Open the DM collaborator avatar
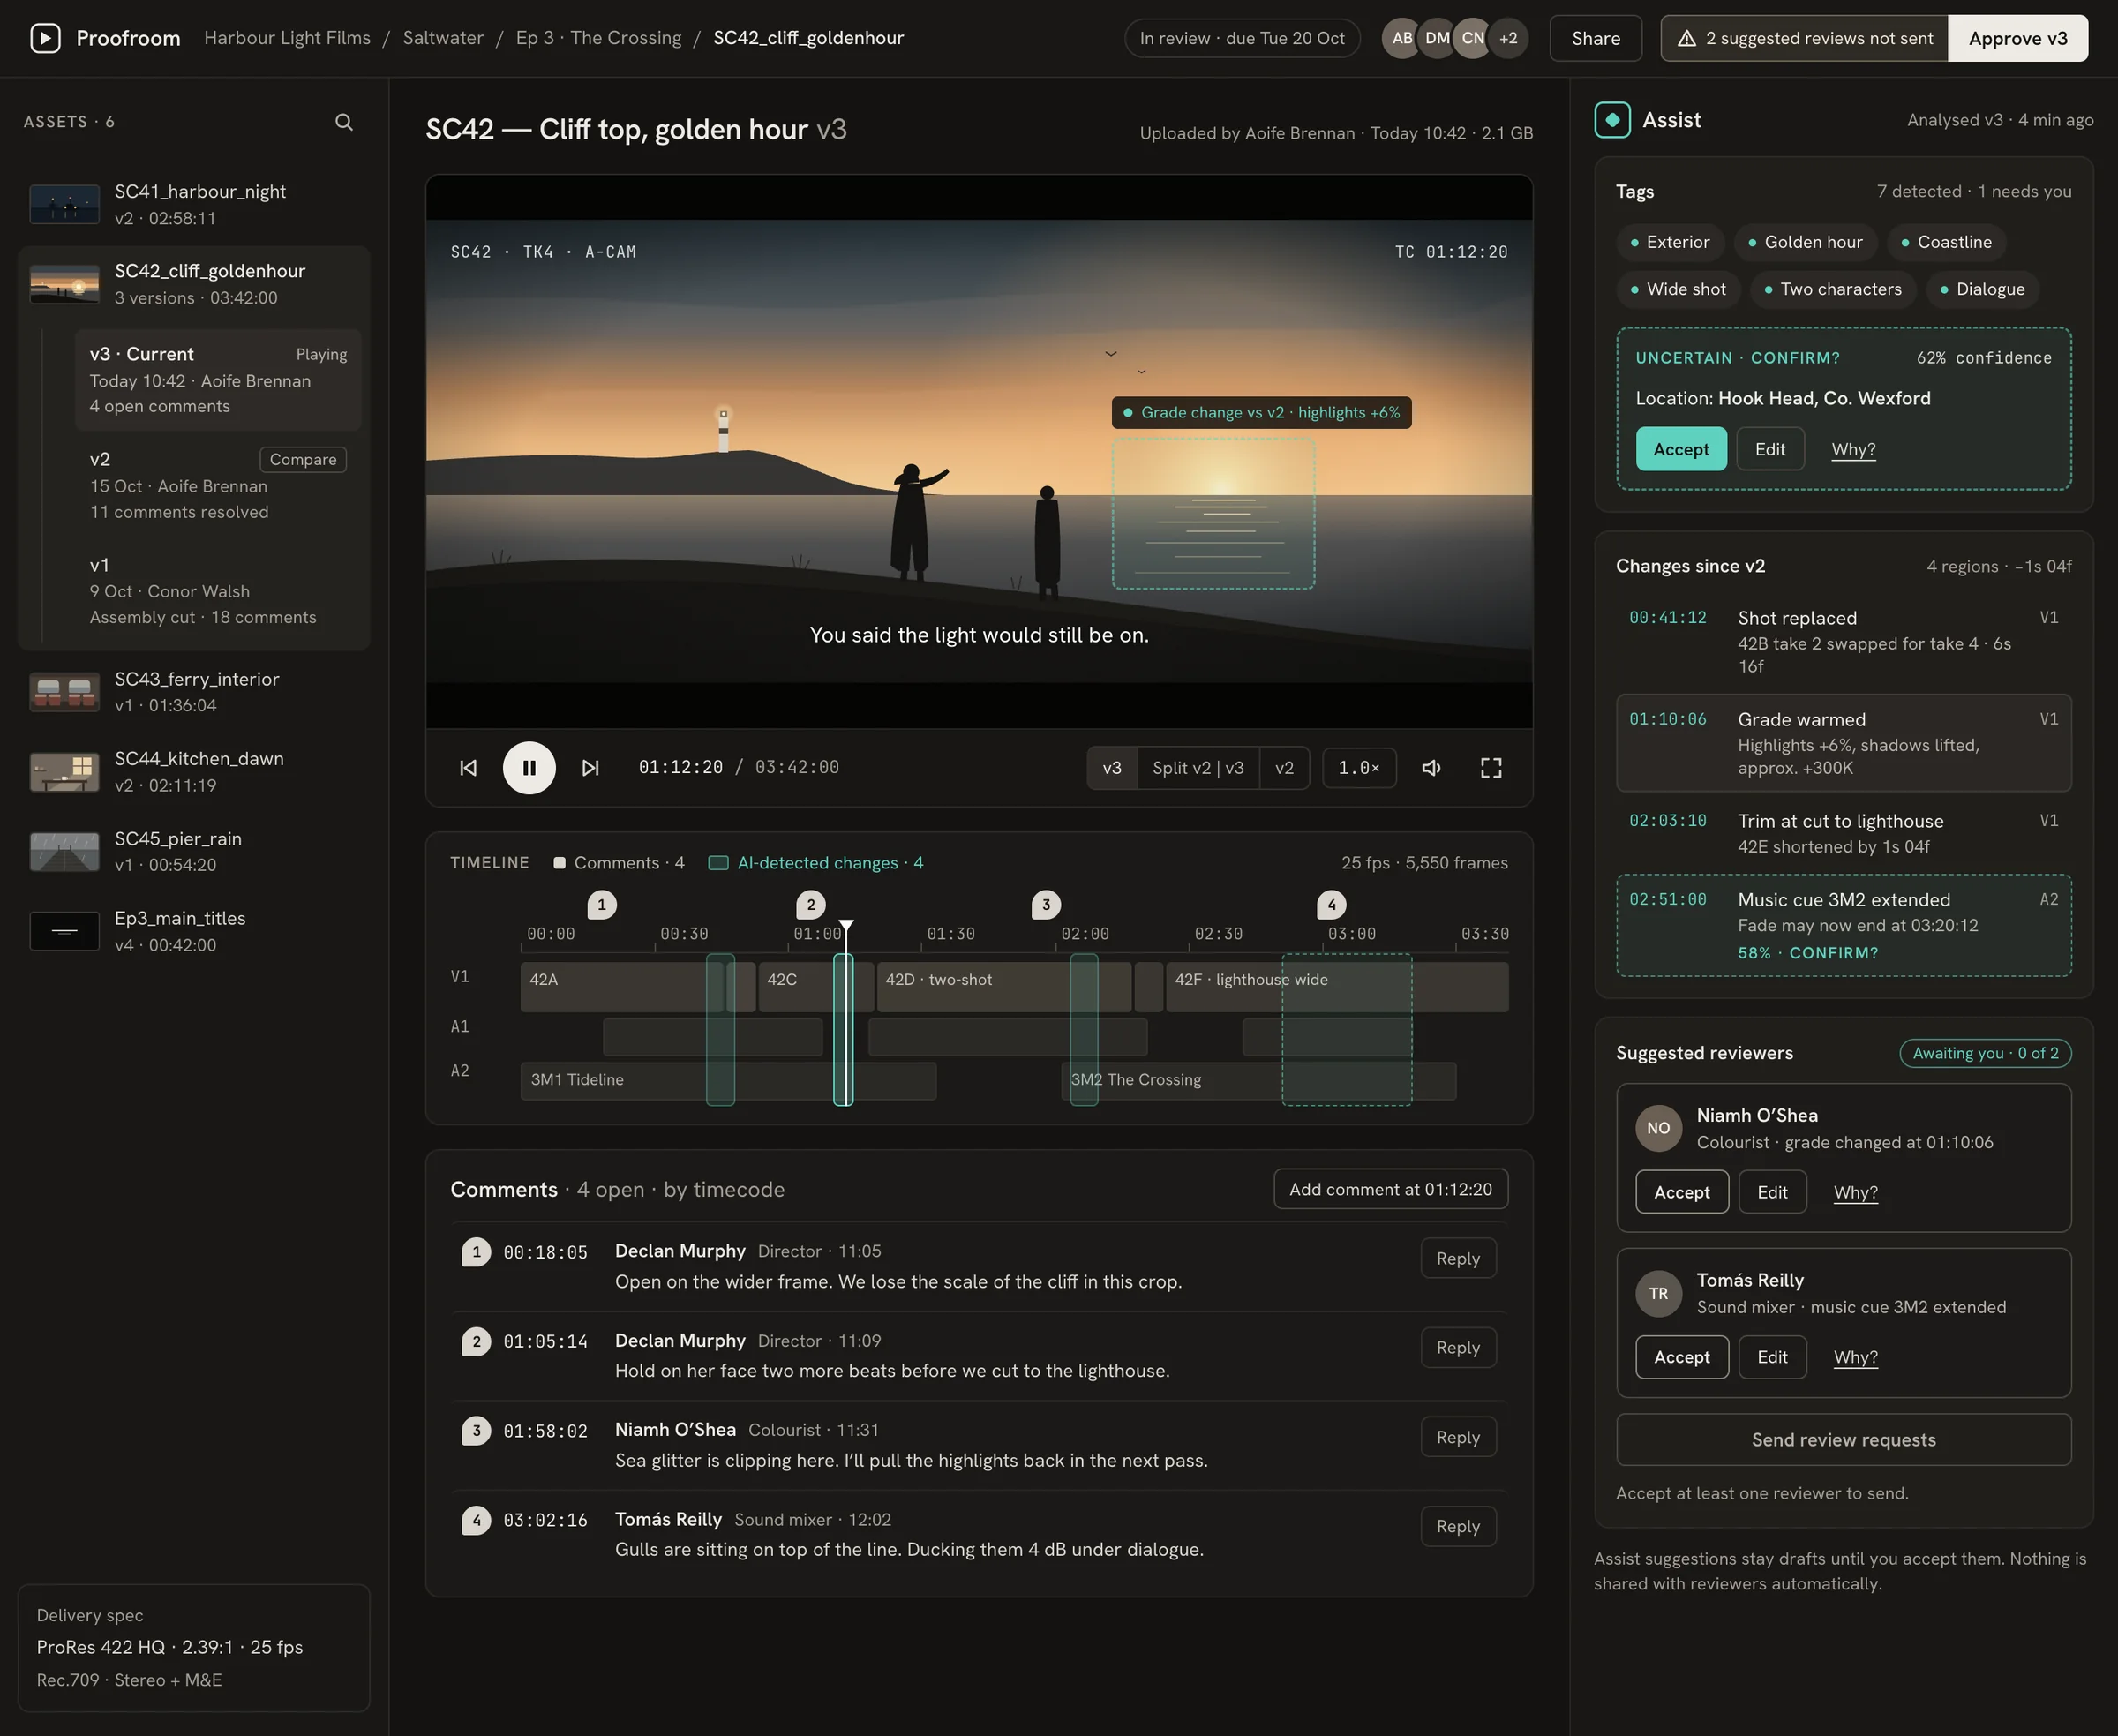 [1437, 38]
